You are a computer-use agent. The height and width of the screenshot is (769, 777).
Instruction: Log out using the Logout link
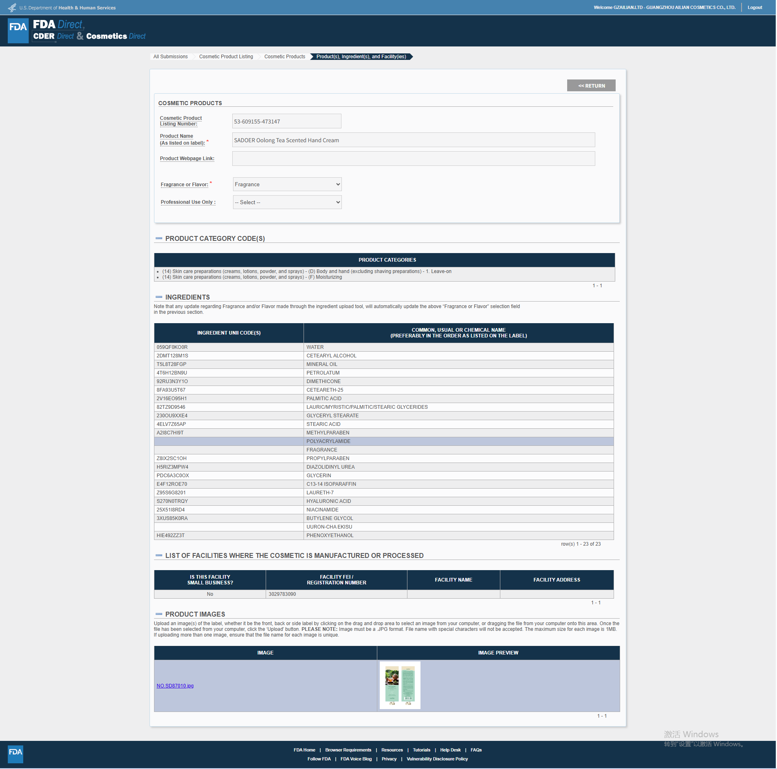click(x=755, y=7)
